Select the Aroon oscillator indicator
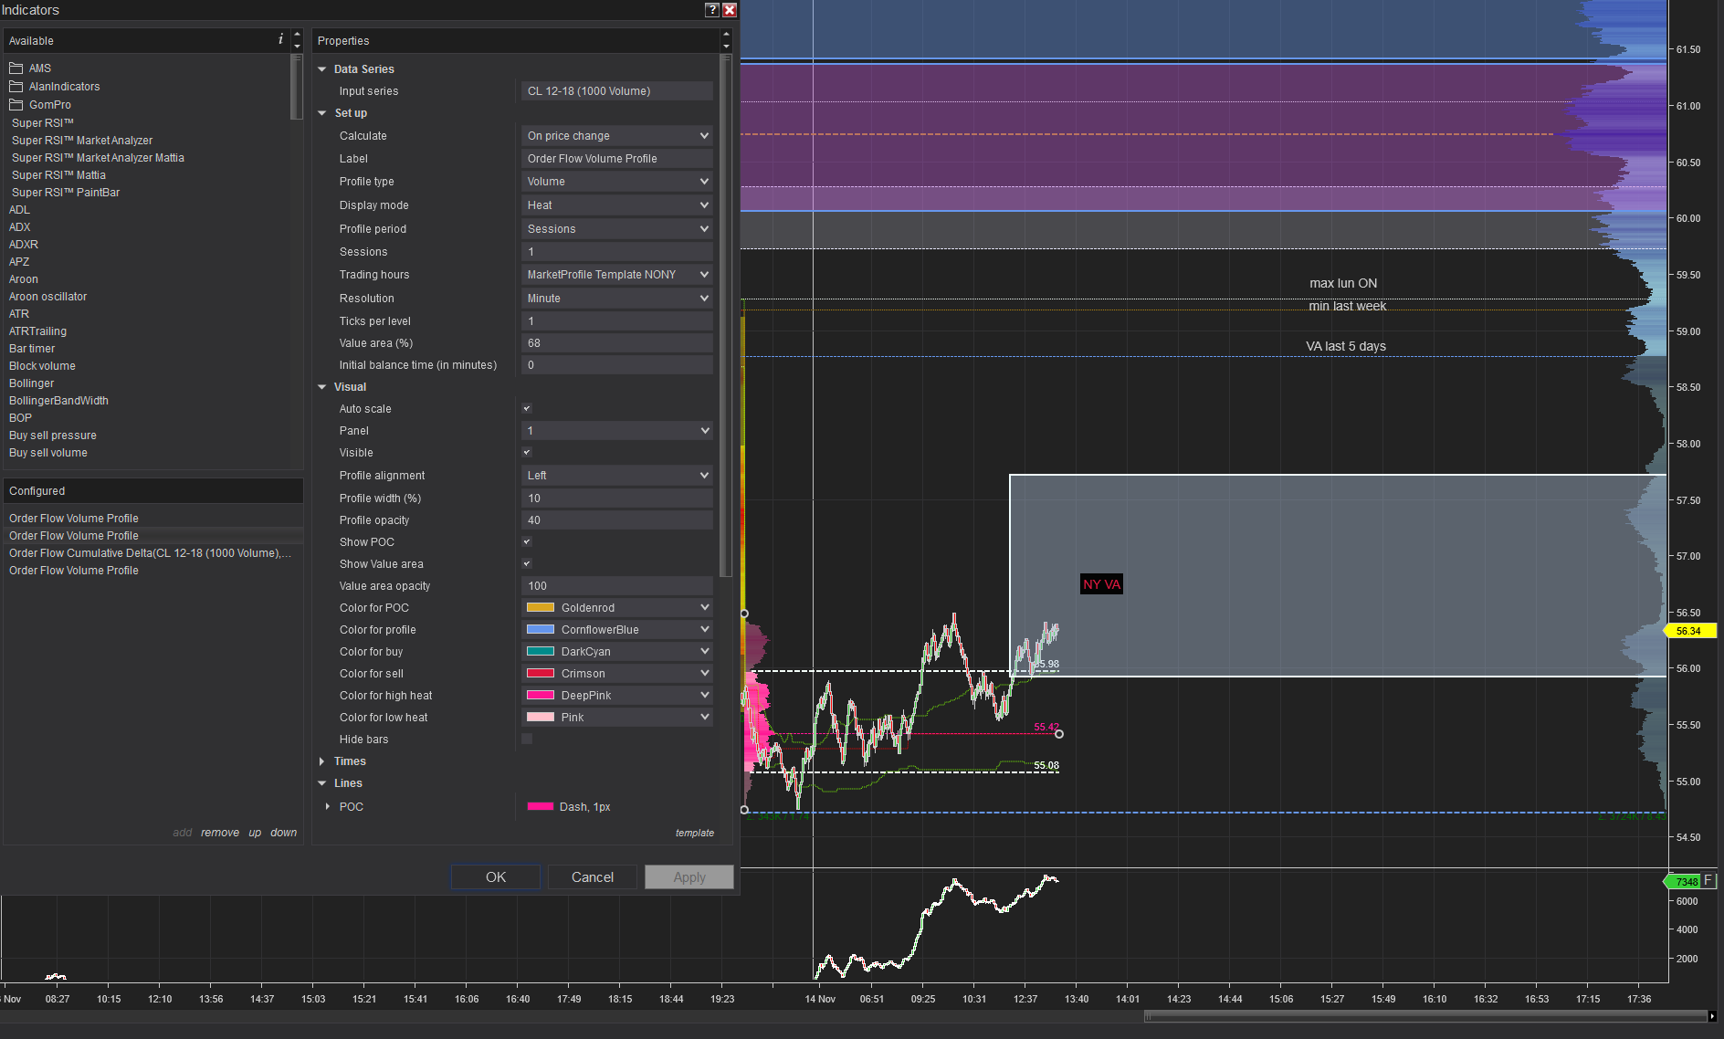This screenshot has width=1724, height=1039. tap(47, 297)
